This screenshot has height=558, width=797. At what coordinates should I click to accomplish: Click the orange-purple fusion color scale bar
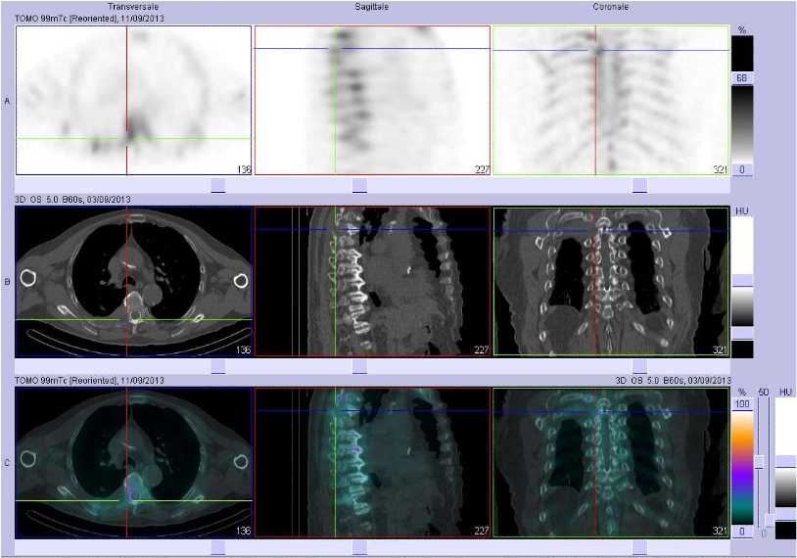742,468
